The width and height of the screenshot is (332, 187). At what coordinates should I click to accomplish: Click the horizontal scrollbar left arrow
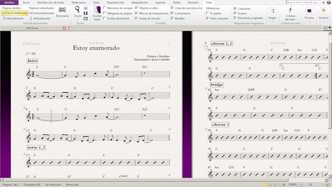2,180
